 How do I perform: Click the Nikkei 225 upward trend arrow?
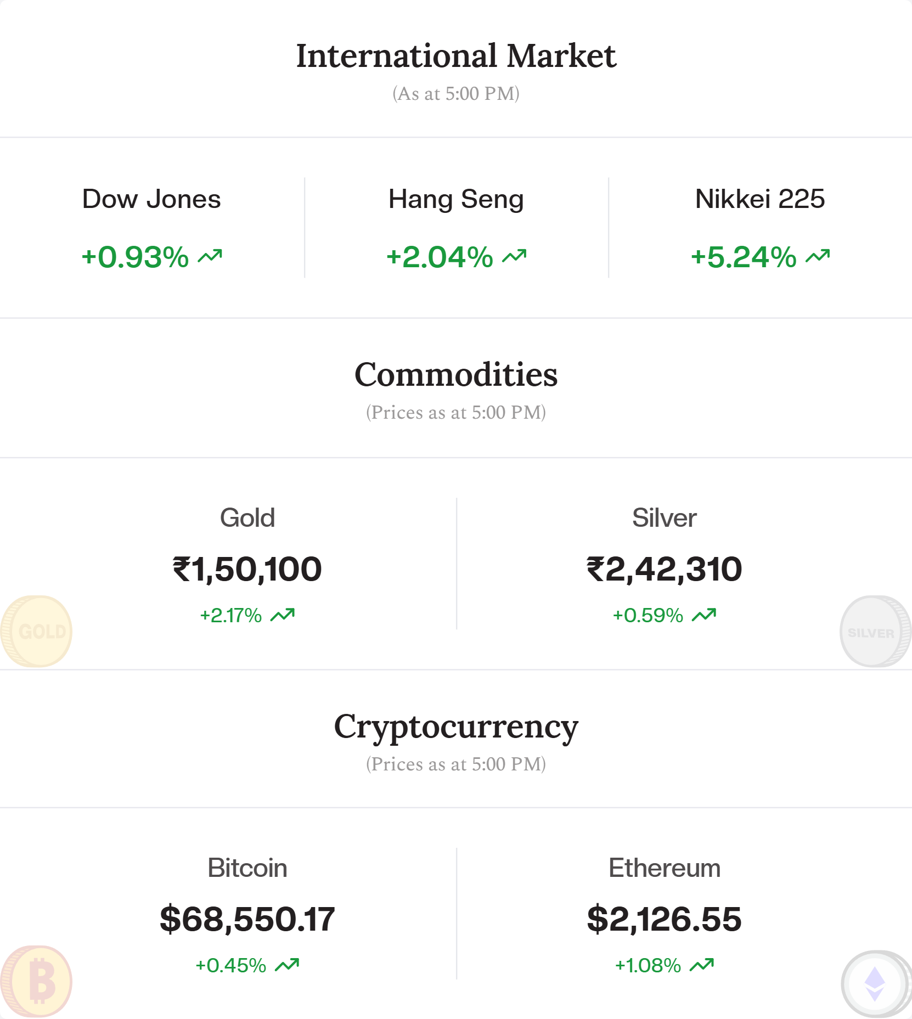[818, 256]
